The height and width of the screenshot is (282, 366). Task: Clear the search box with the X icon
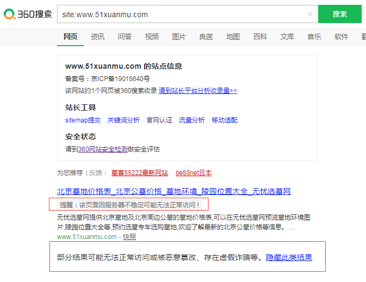click(x=310, y=14)
